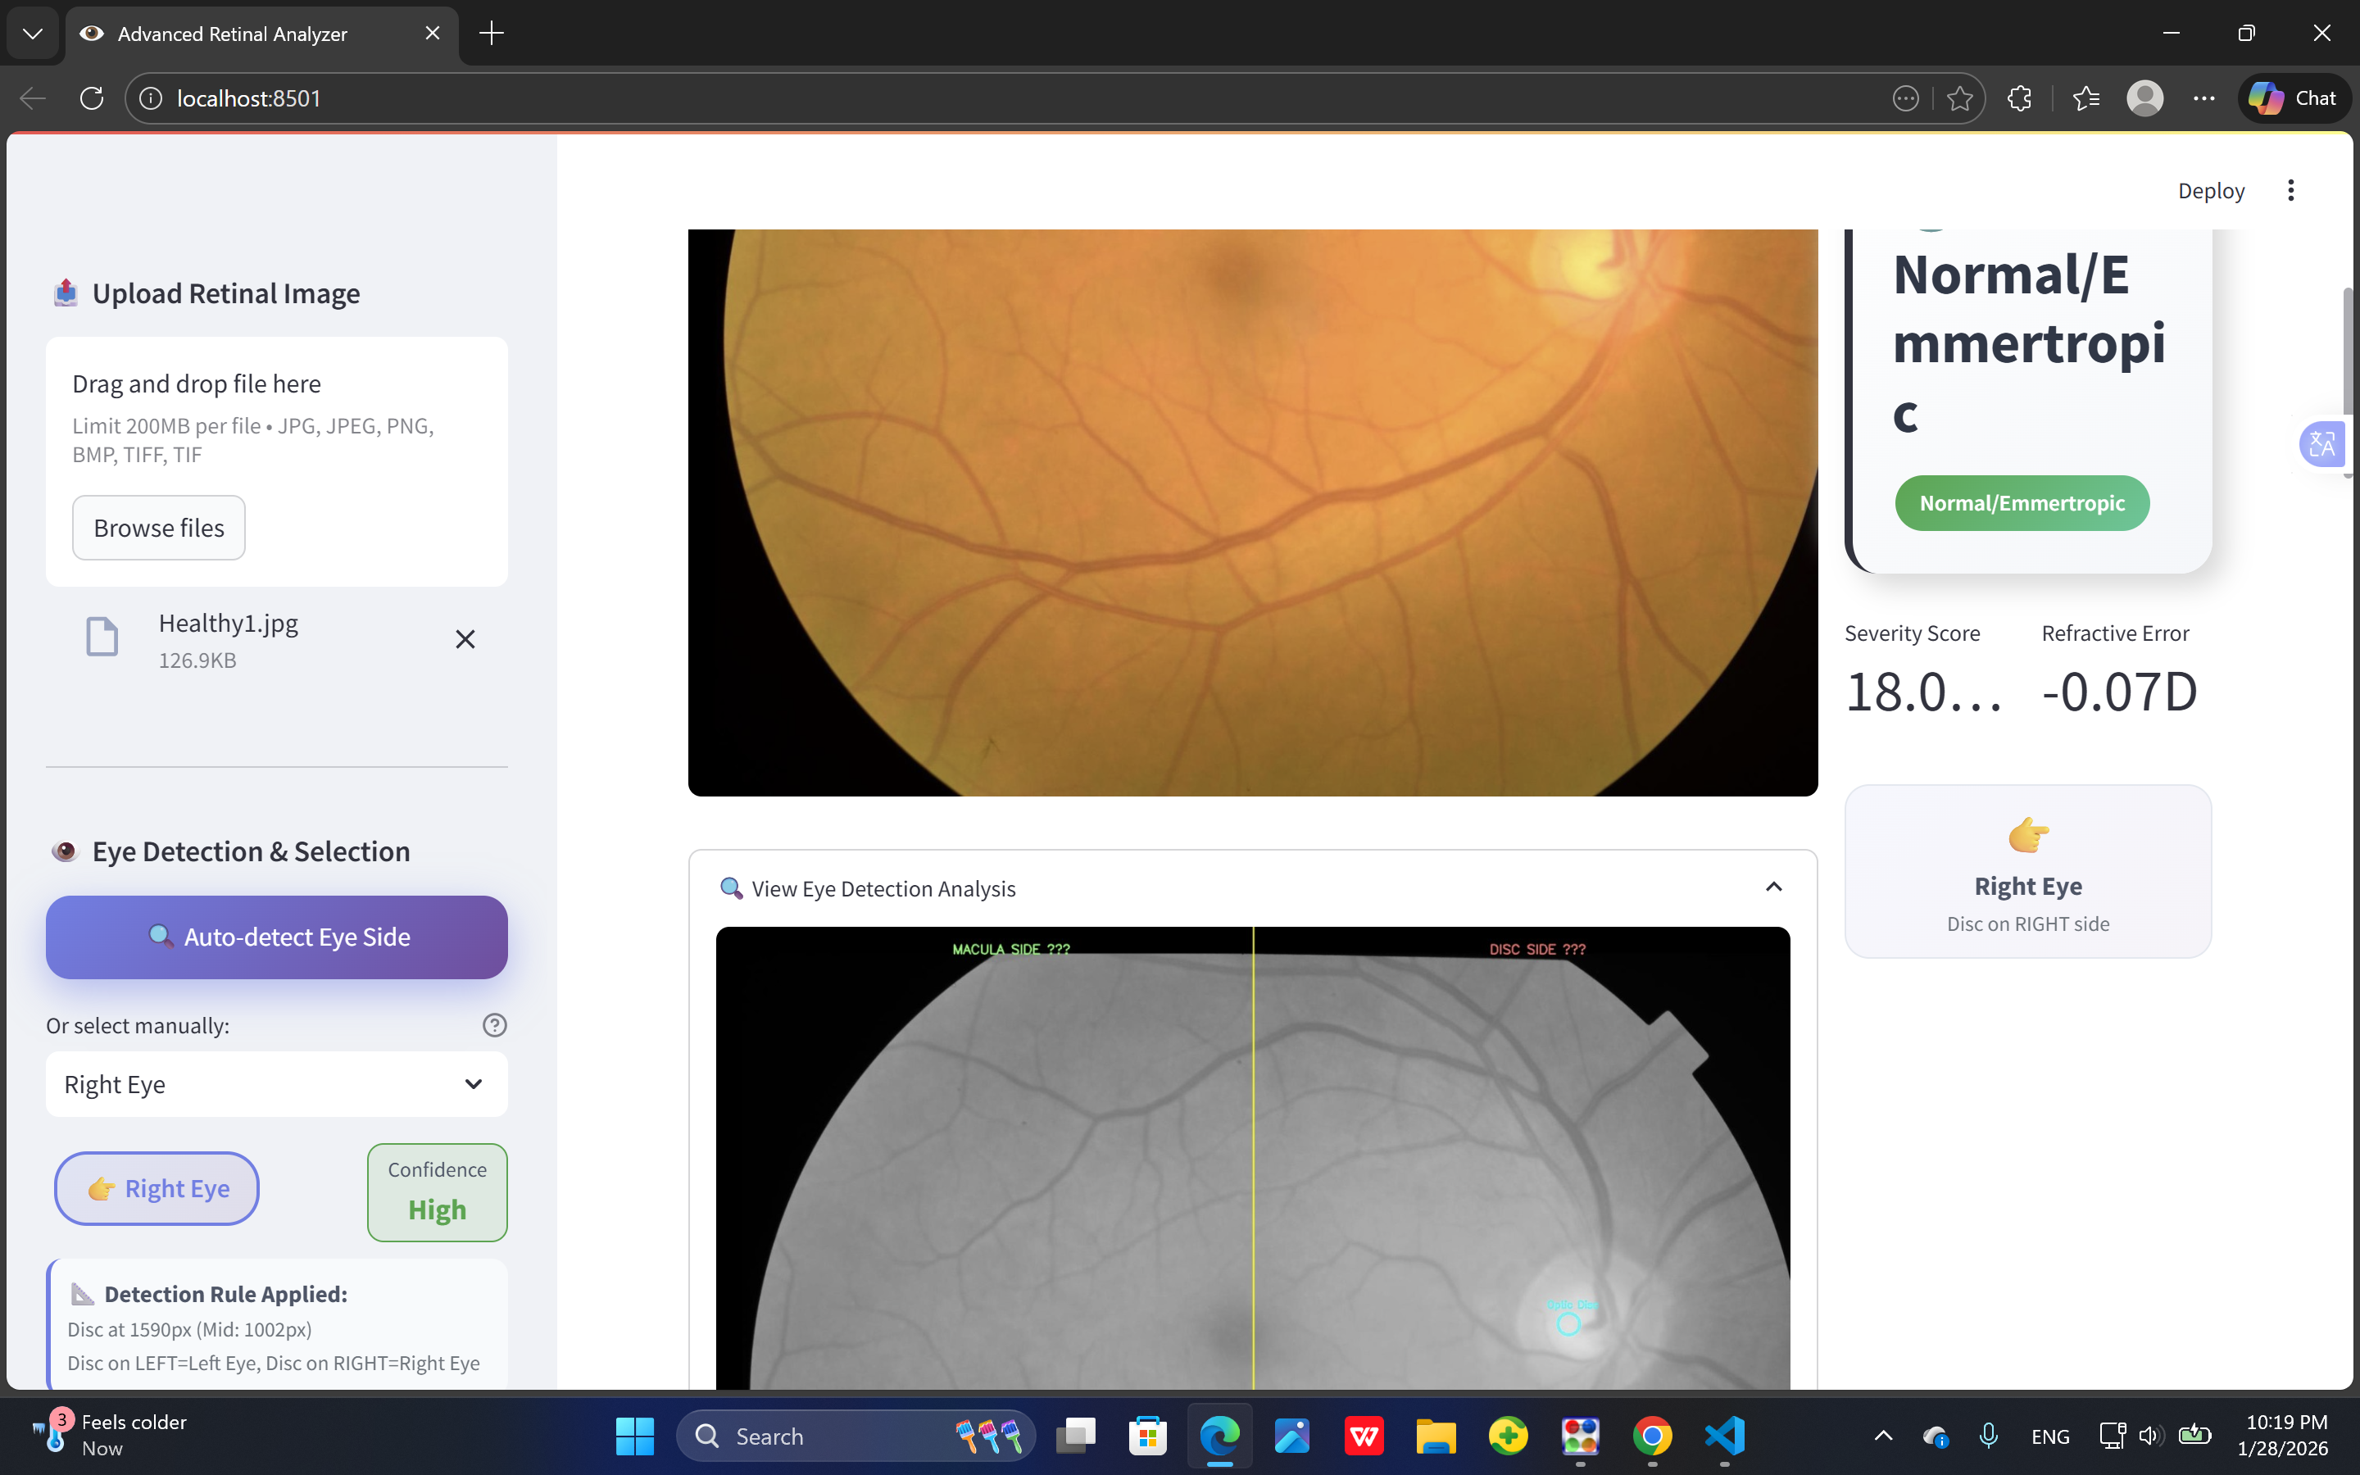Viewport: 2360px width, 1475px height.
Task: Show hidden system tray icons
Action: pyautogui.click(x=1883, y=1436)
